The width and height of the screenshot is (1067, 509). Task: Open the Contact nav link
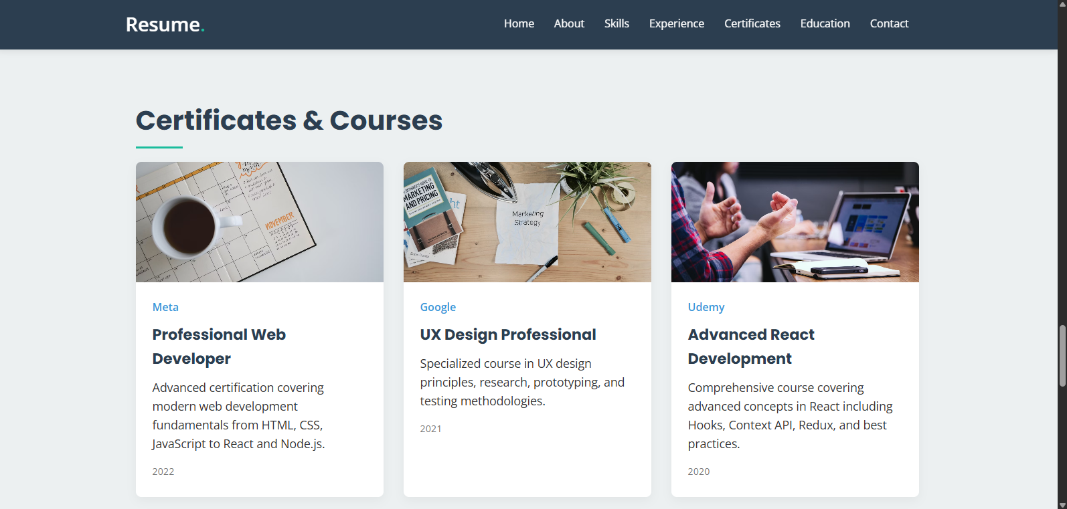[x=889, y=23]
